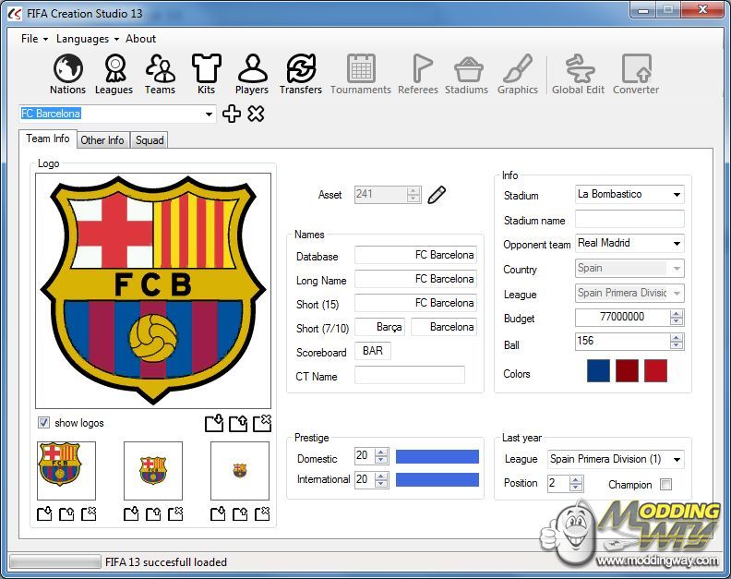The width and height of the screenshot is (731, 579).
Task: Click the Stadium name input field
Action: point(629,220)
